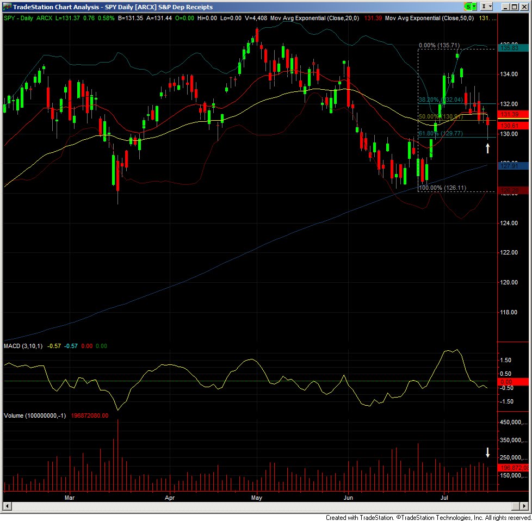The image size is (532, 521).
Task: Click the 'L=131.37' last price value
Action: pyautogui.click(x=68, y=18)
